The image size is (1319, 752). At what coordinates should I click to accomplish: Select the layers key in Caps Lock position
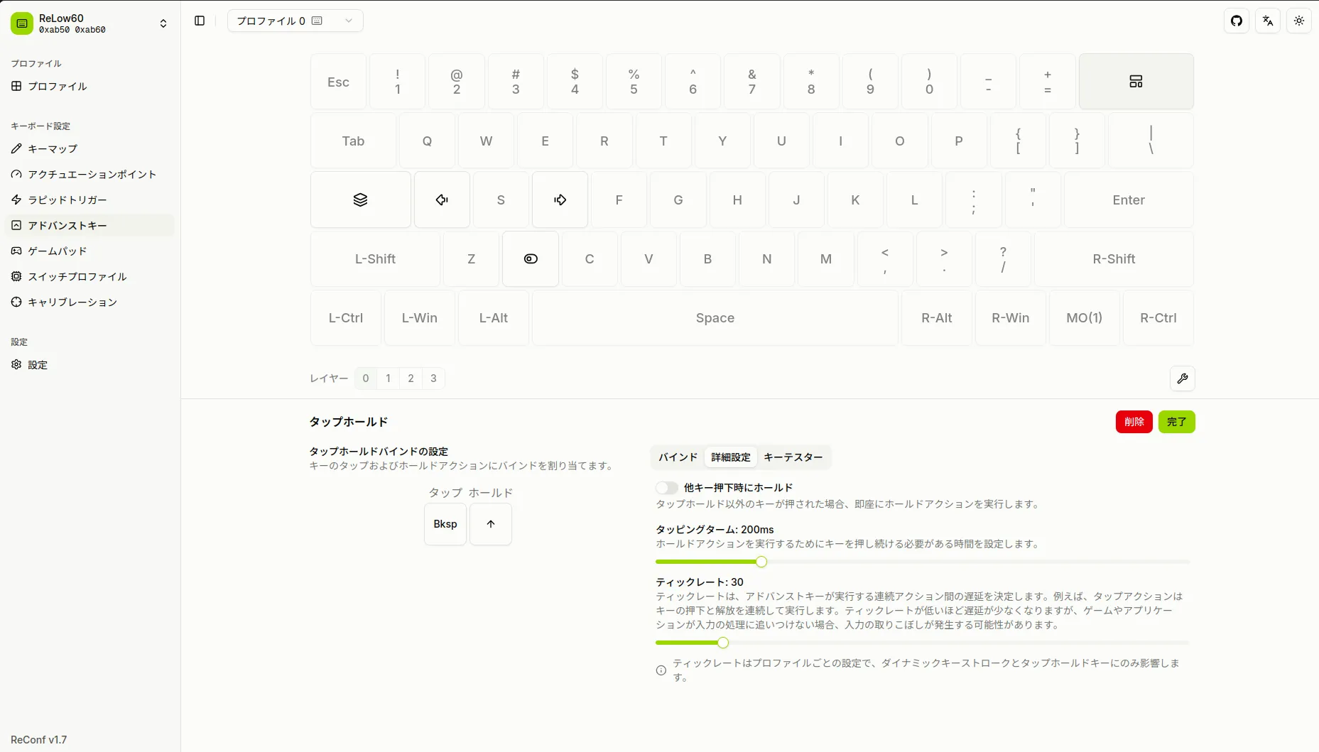(361, 200)
